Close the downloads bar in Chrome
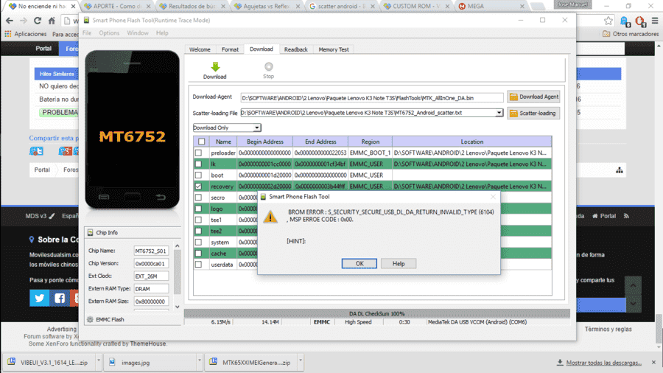 [x=653, y=363]
